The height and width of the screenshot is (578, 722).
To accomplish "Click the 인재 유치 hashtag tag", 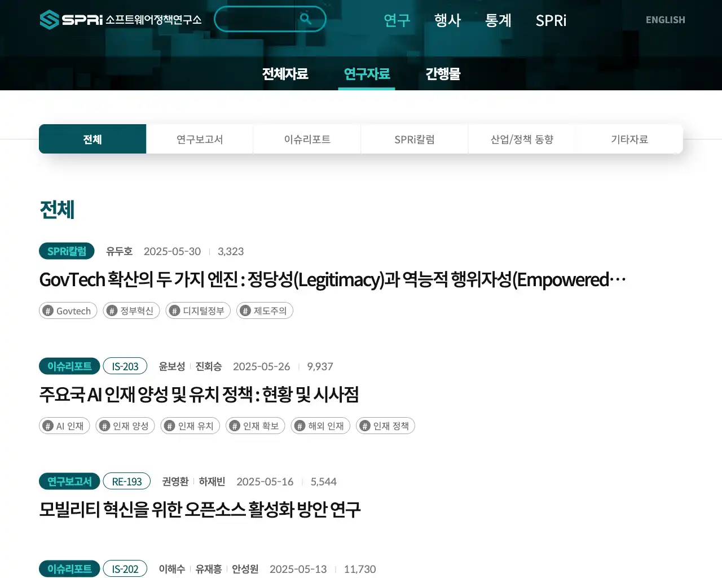I will pos(190,426).
